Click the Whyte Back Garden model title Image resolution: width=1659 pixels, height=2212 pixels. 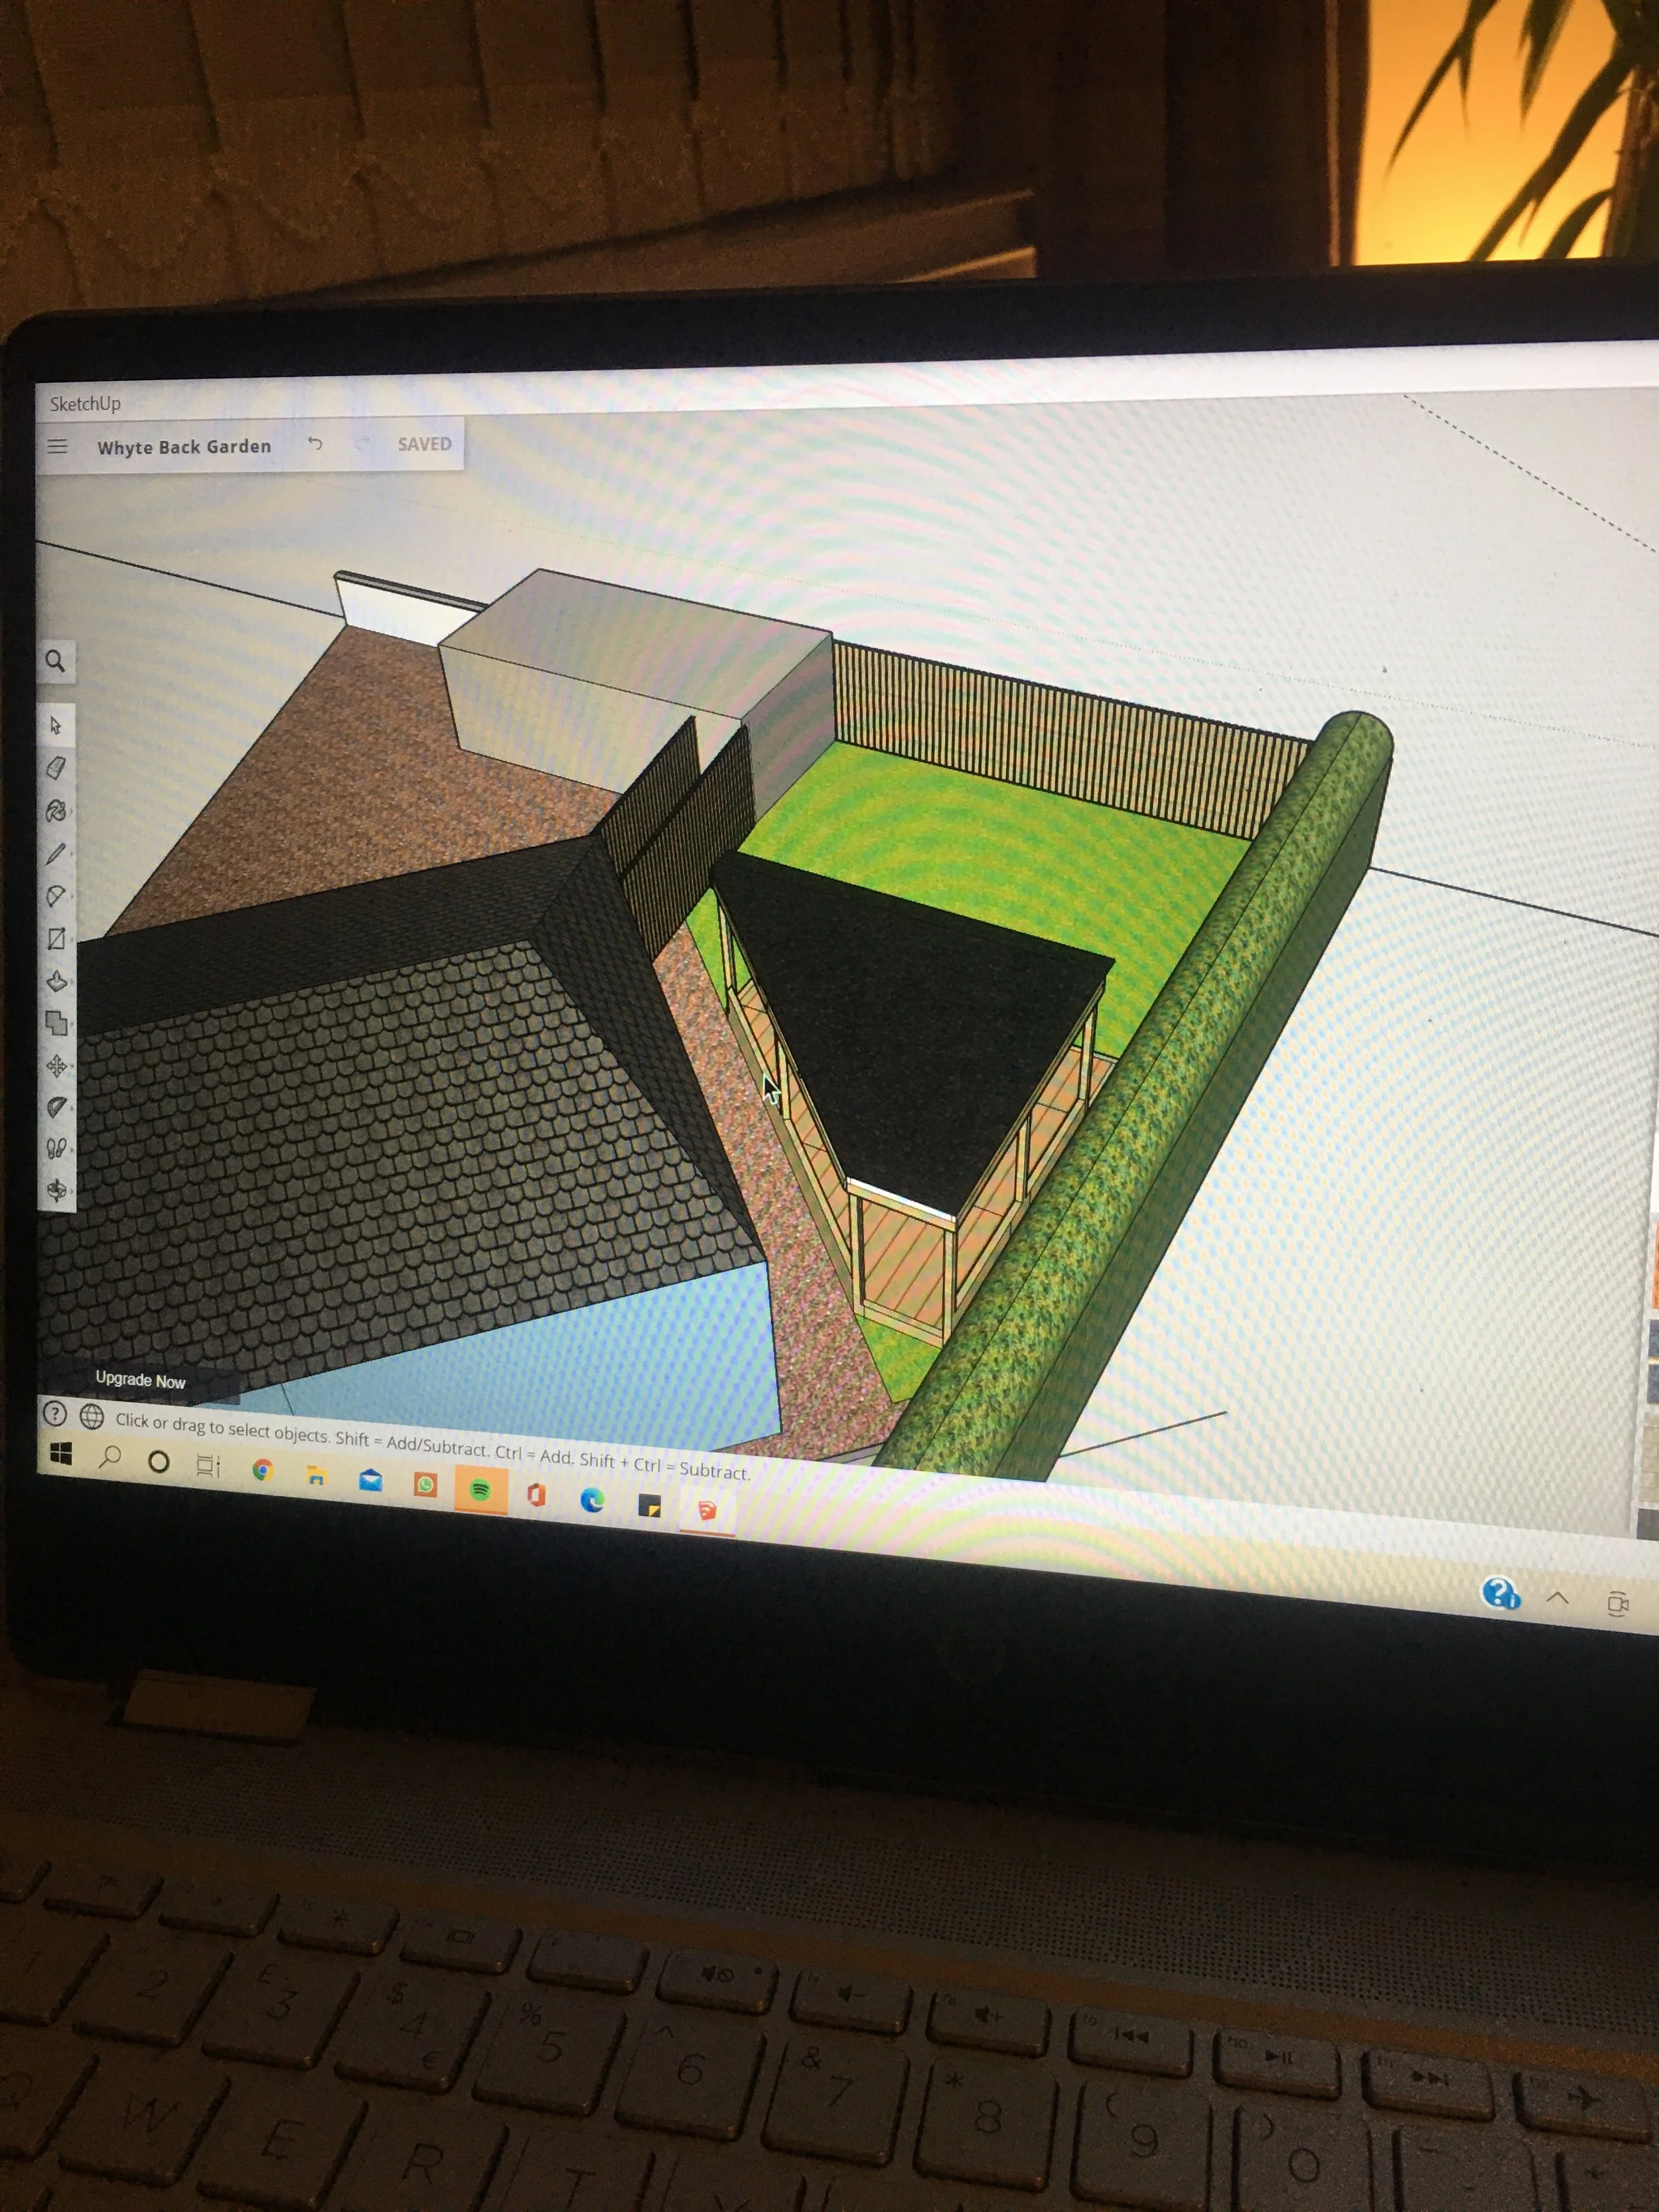point(184,447)
